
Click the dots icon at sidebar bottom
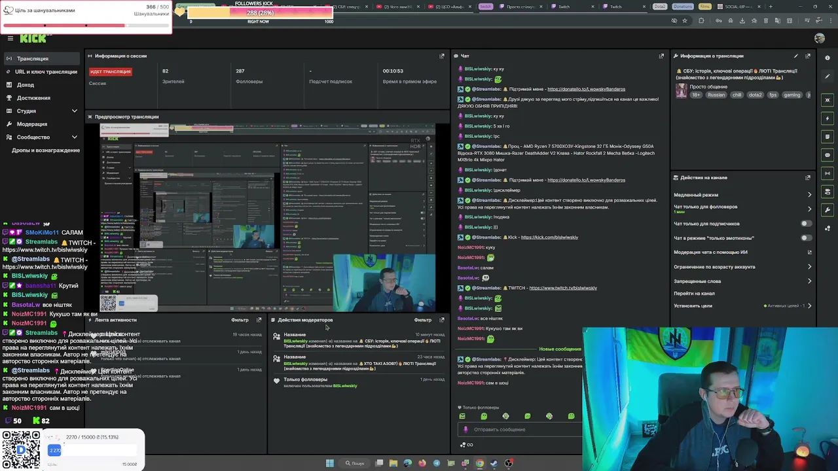pyautogui.click(x=828, y=228)
